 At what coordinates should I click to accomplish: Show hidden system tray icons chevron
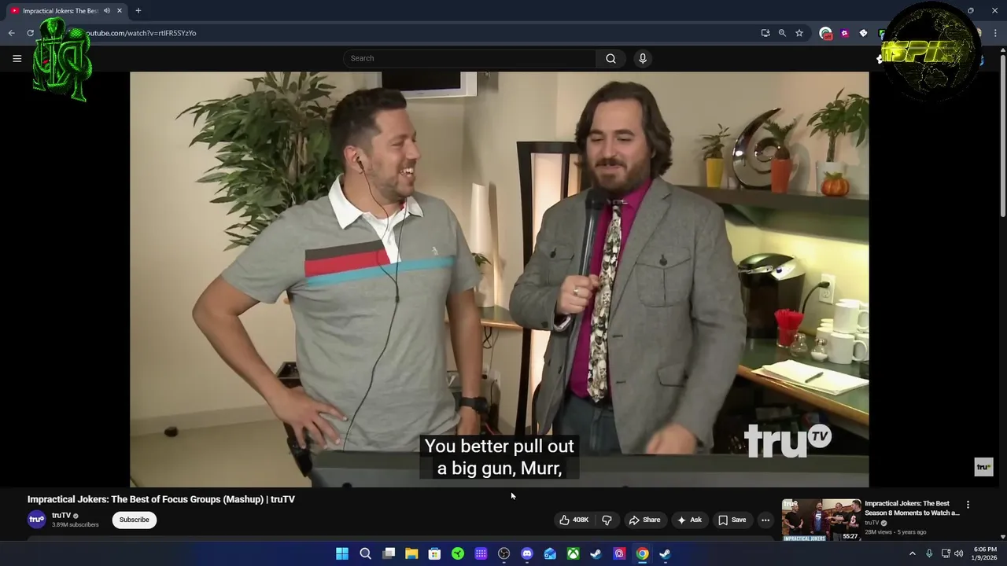click(x=913, y=553)
